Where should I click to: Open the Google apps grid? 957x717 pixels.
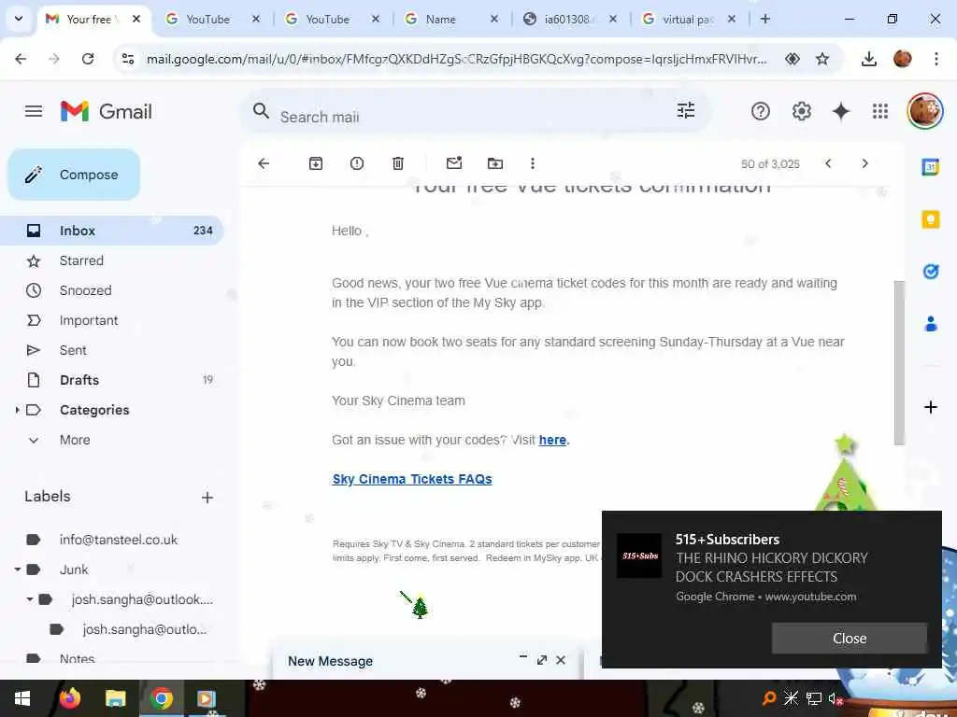880,111
